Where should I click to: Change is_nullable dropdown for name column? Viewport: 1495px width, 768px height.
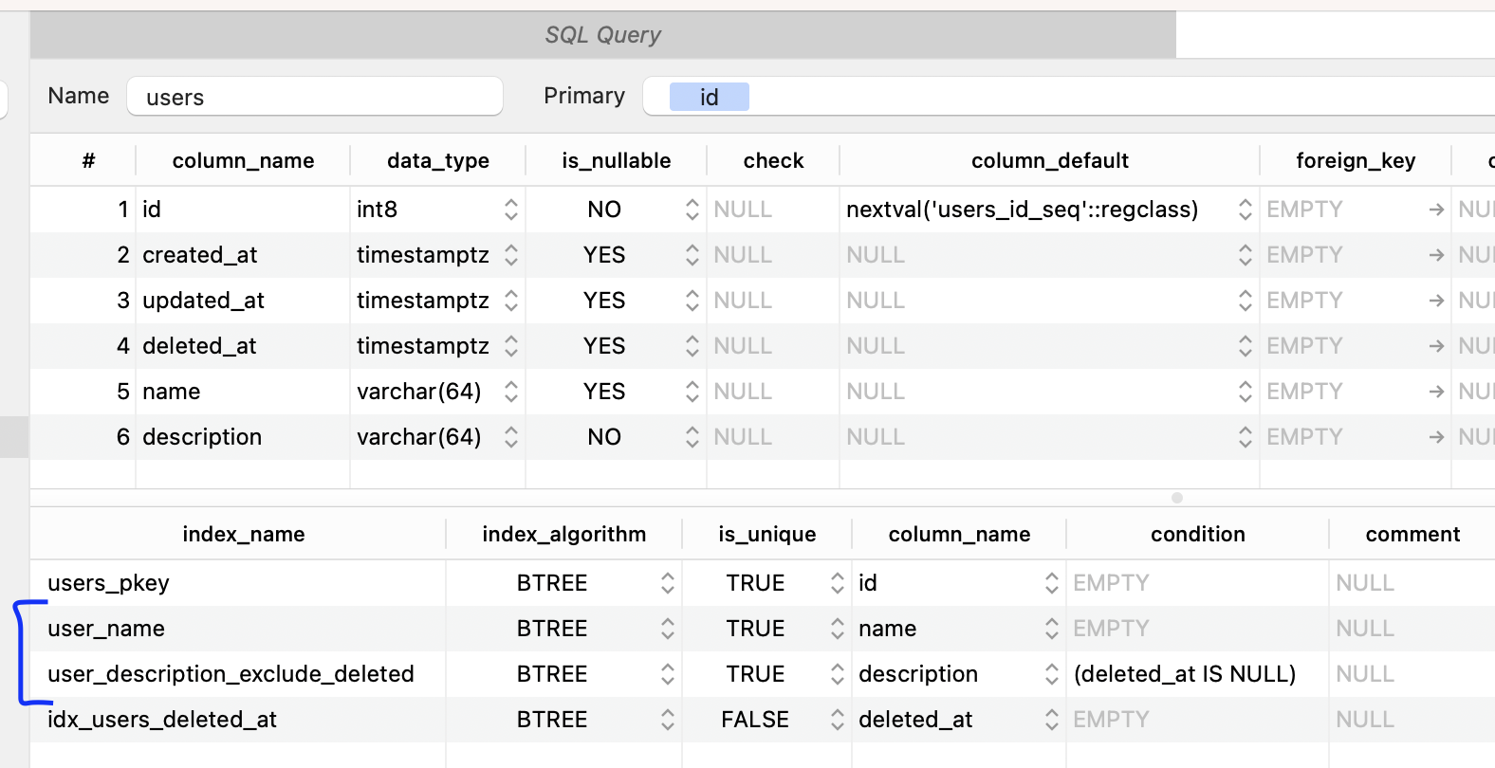(x=692, y=392)
